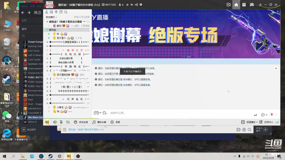Screen dimensions: 285x160
Task: Click the yellow owl mascot icon
Action: click(47, 122)
